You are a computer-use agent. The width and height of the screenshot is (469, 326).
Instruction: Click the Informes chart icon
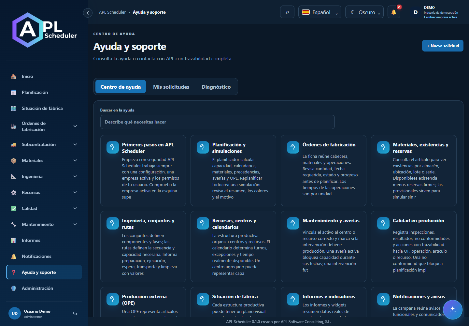coord(14,241)
